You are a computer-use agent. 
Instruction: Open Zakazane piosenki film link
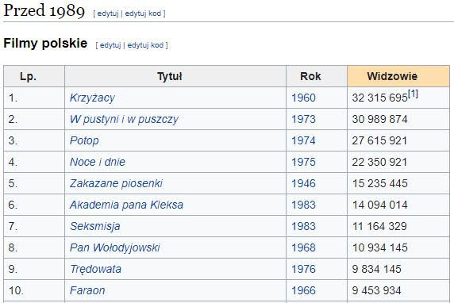tap(116, 183)
